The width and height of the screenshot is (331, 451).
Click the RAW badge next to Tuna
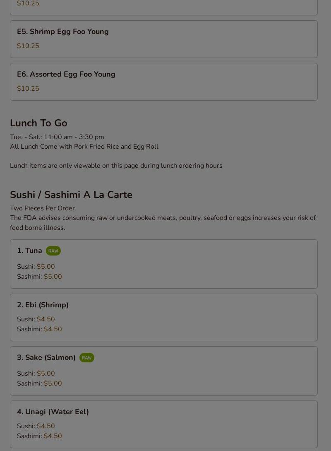point(53,251)
